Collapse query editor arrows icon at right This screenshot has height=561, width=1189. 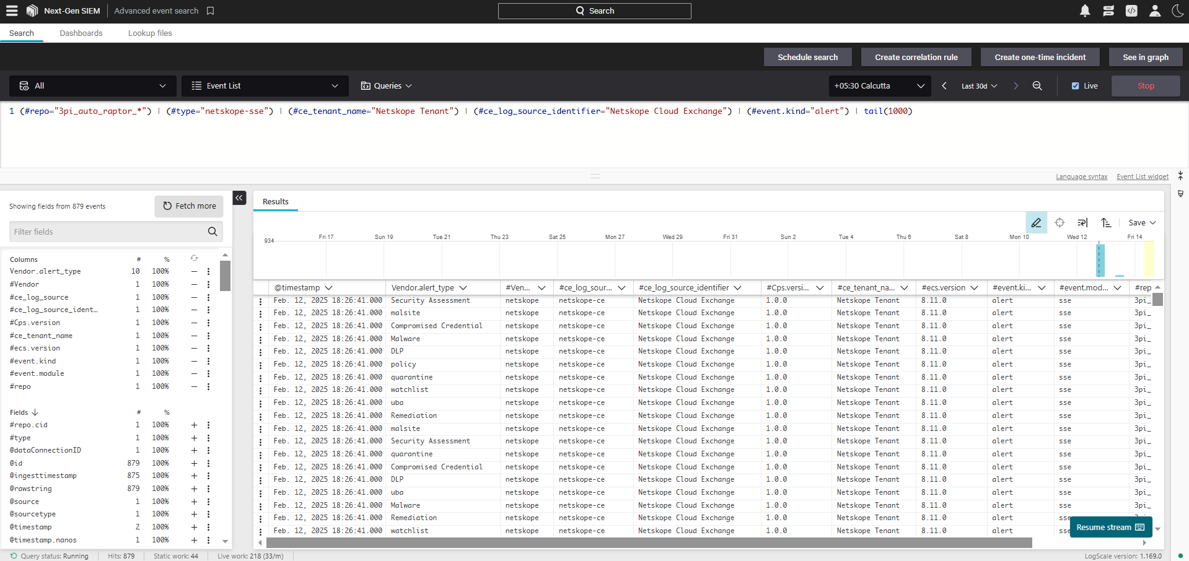tap(1180, 176)
